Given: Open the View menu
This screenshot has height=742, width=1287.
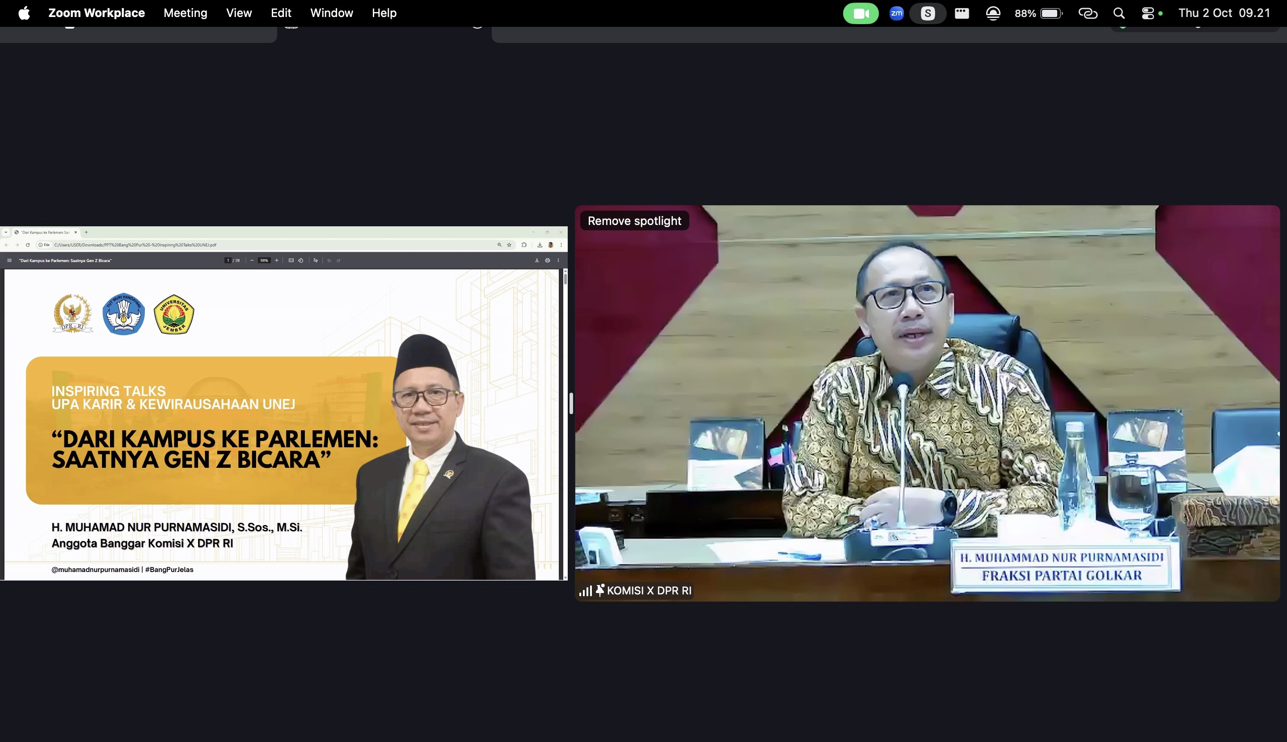Looking at the screenshot, I should tap(239, 13).
